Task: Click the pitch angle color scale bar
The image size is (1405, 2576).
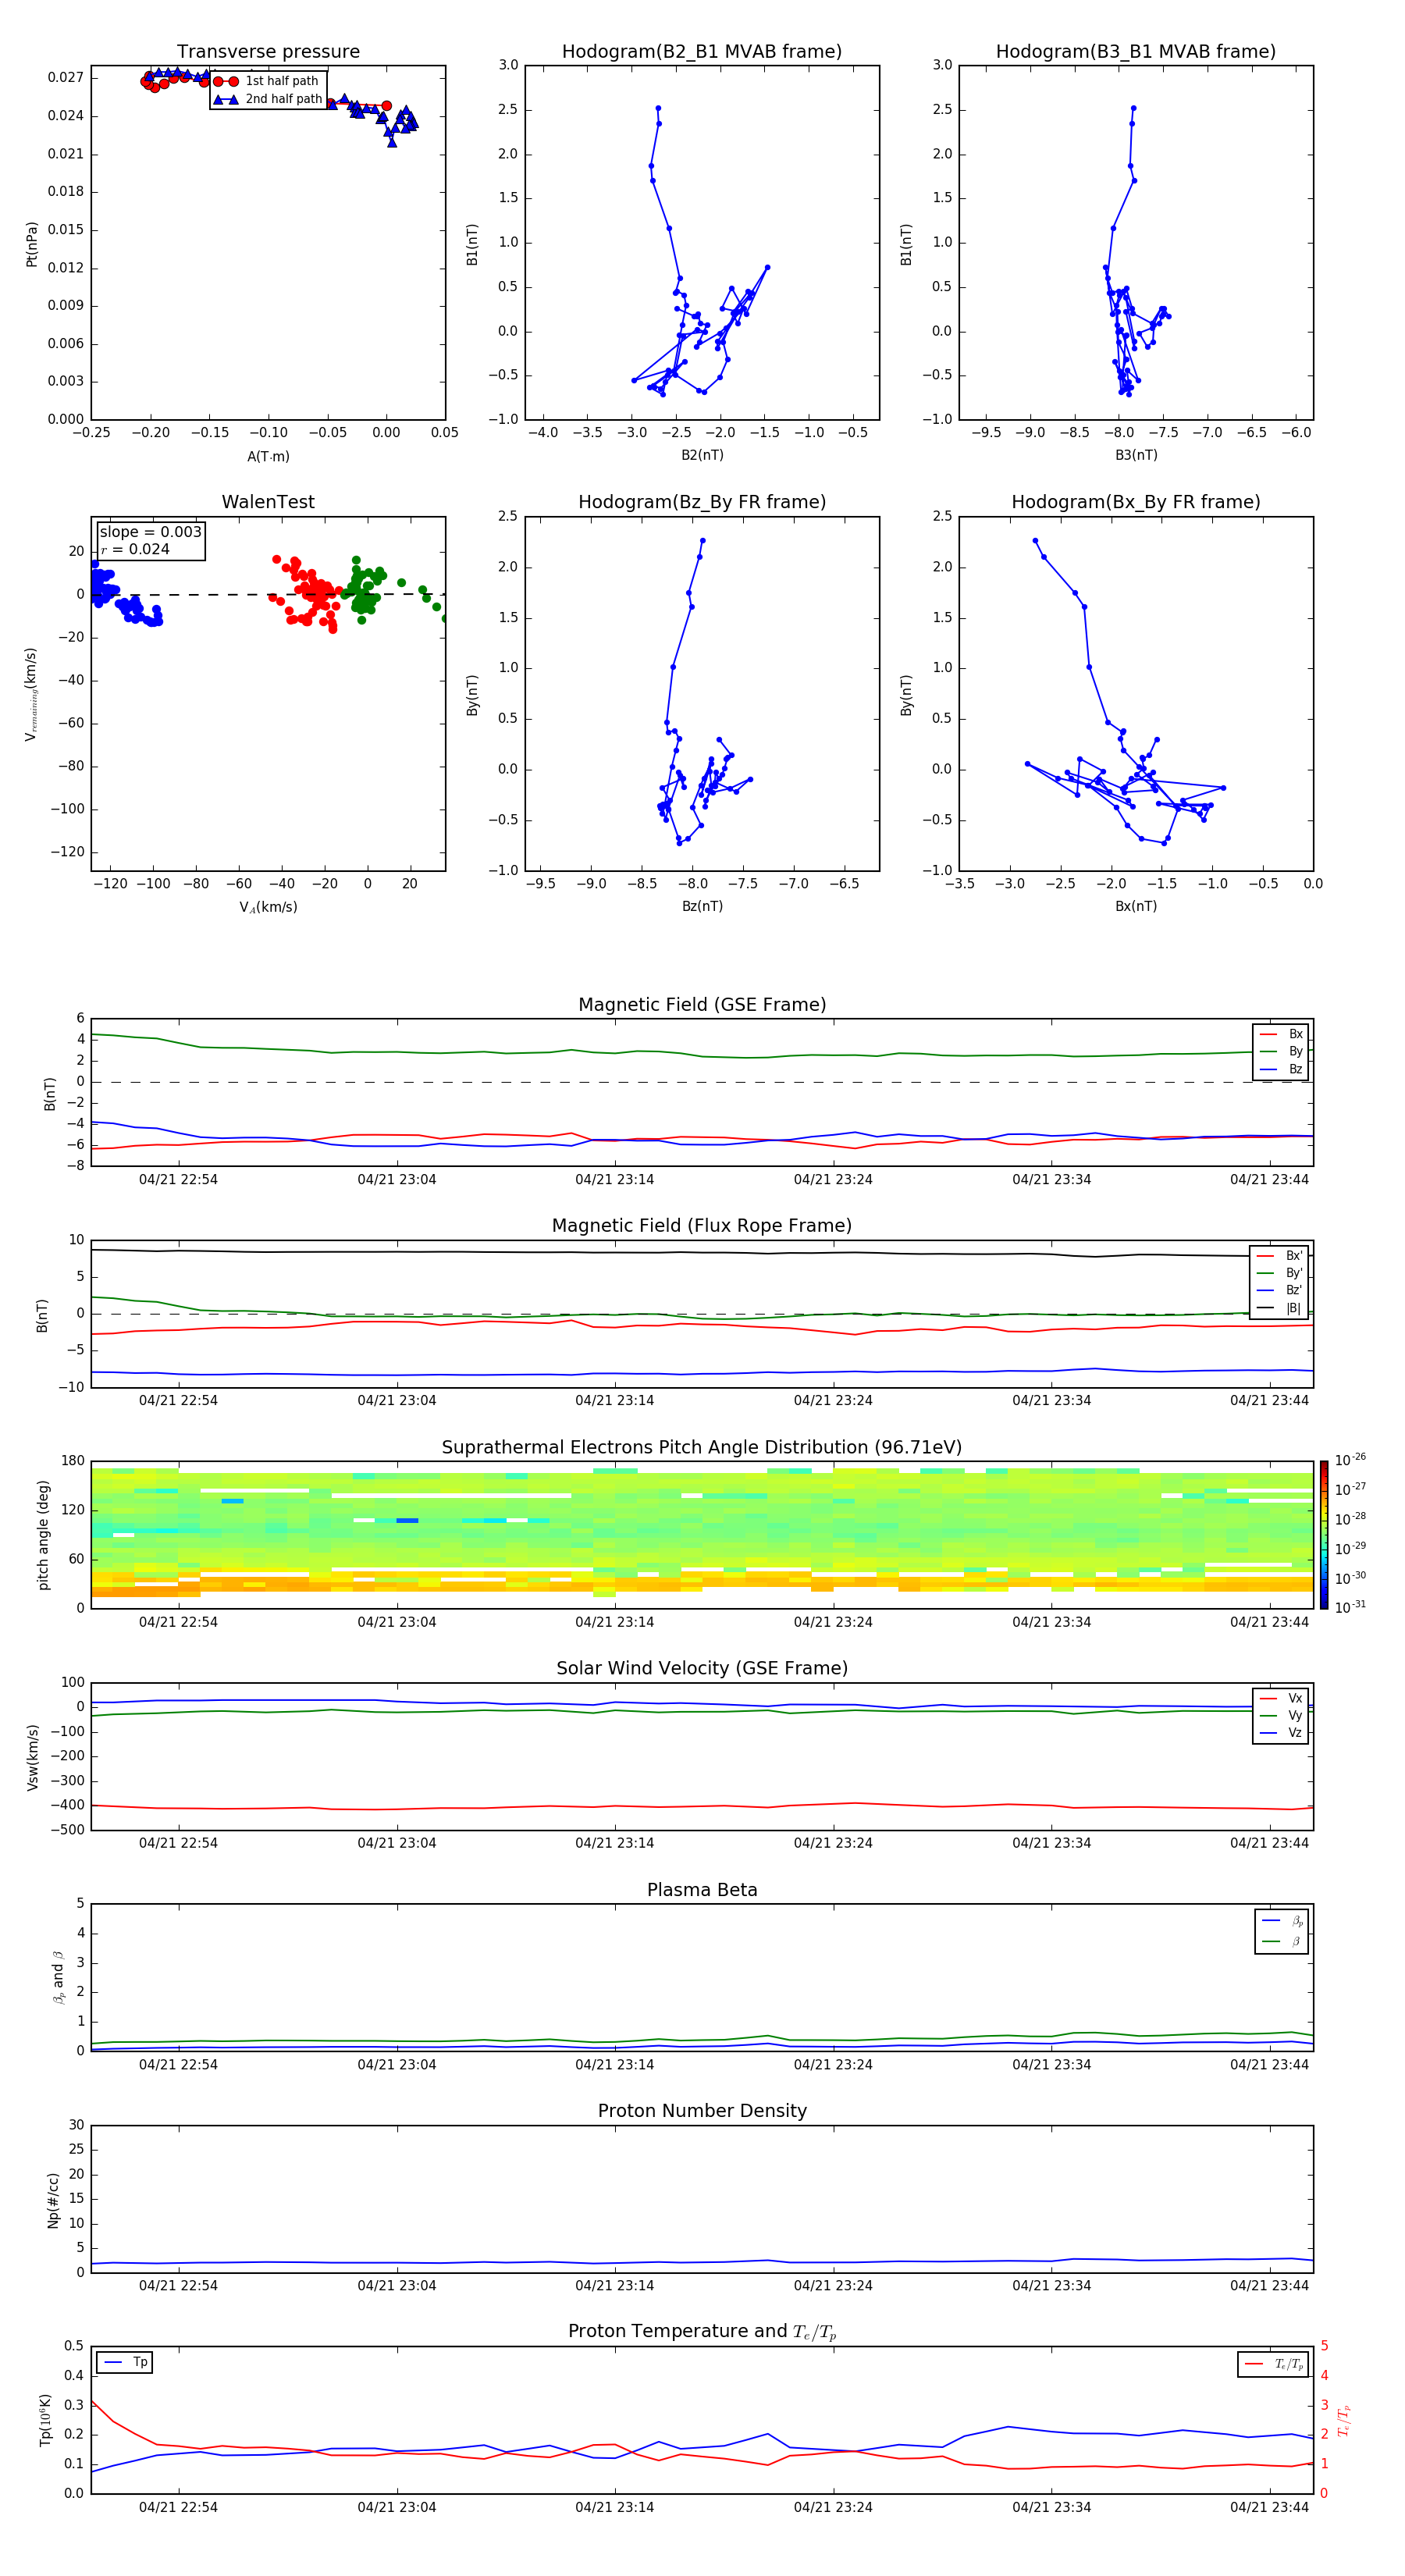Action: click(1324, 1535)
